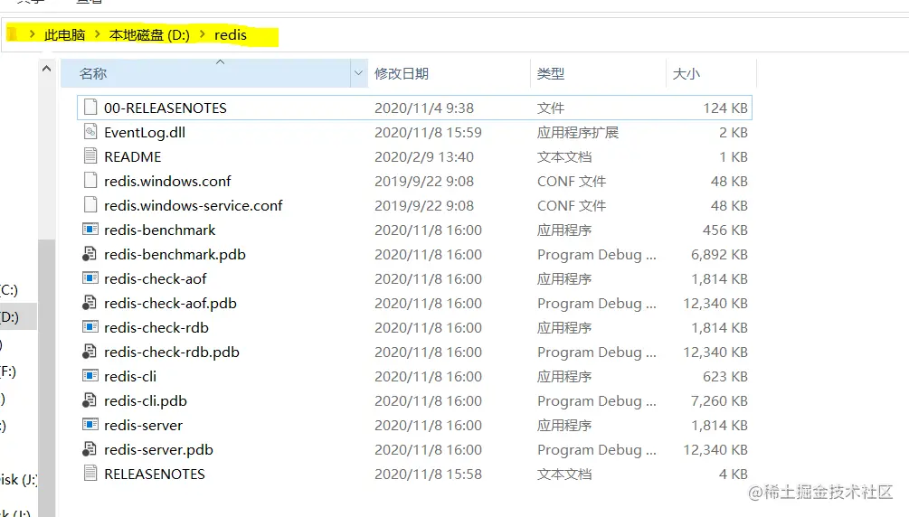This screenshot has width=909, height=517.
Task: Select the C: drive in navigation pane
Action: (x=9, y=290)
